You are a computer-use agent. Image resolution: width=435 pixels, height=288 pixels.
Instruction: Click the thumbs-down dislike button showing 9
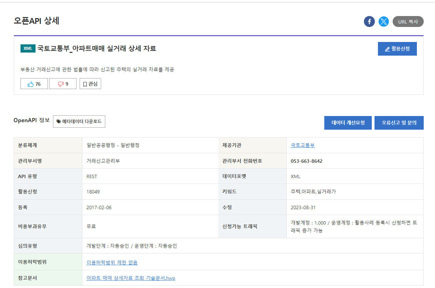[63, 84]
